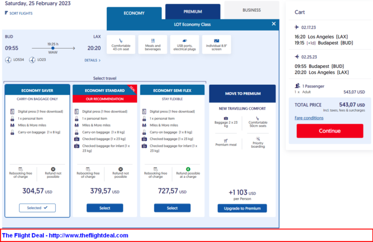Click Economy Standard checked baggage 1 x 23 kg icon

pyautogui.click(x=77, y=139)
